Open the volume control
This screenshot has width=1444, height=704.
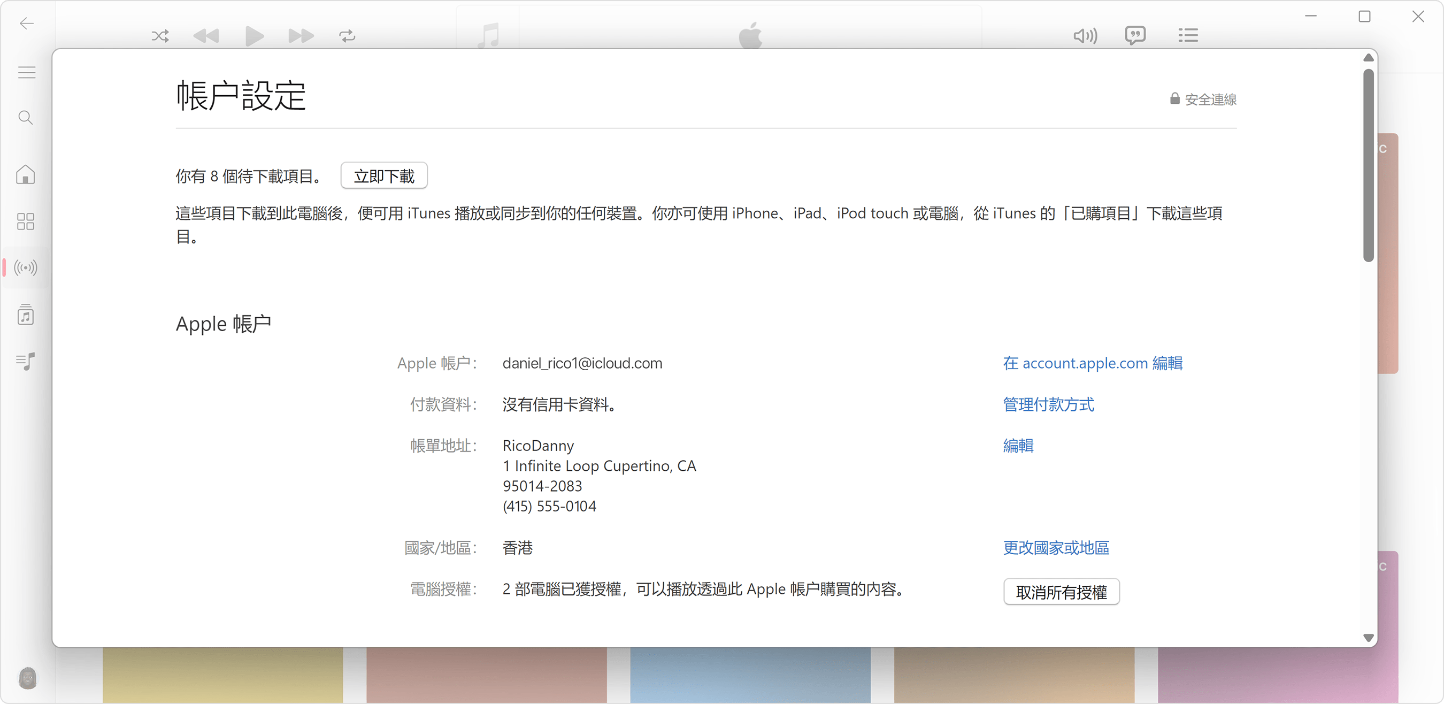1085,36
